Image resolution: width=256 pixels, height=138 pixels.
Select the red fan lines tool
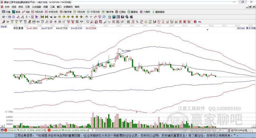pos(92,22)
